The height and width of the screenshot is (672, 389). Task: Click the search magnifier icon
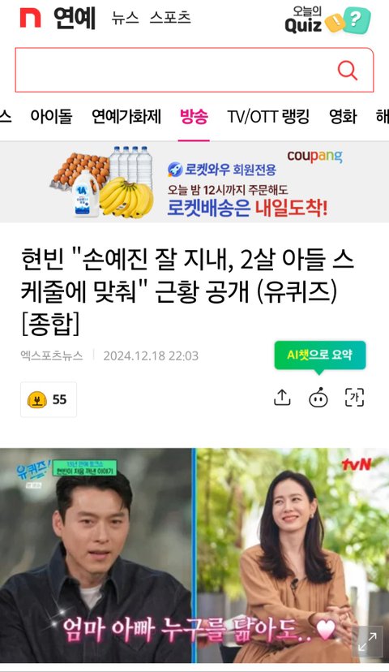347,71
